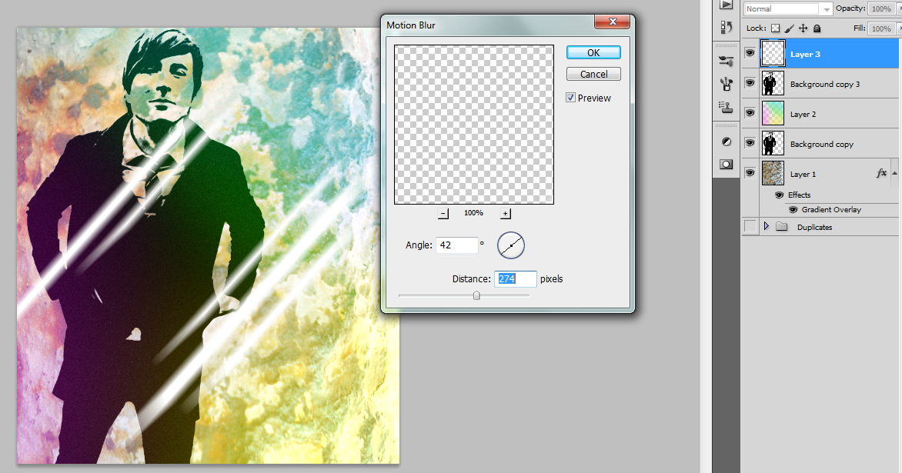Viewport: 902px width, 473px height.
Task: Open the blend mode Normal dropdown
Action: (788, 8)
